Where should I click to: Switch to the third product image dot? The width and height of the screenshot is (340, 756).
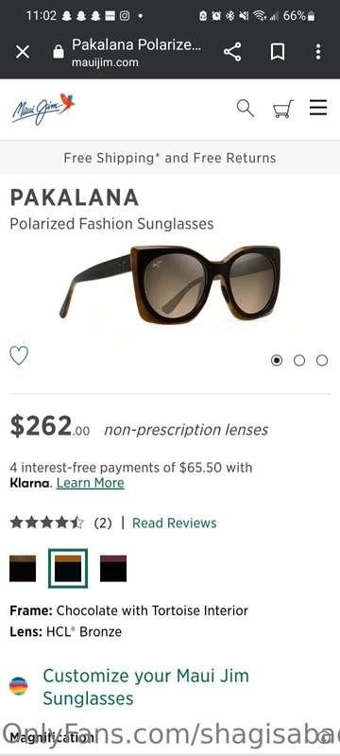click(322, 360)
